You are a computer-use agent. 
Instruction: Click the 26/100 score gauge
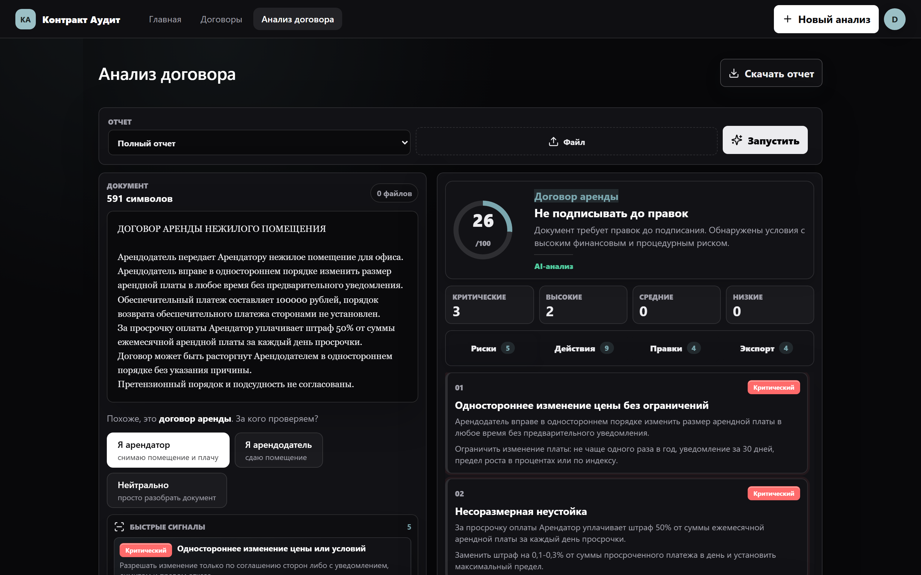(483, 230)
